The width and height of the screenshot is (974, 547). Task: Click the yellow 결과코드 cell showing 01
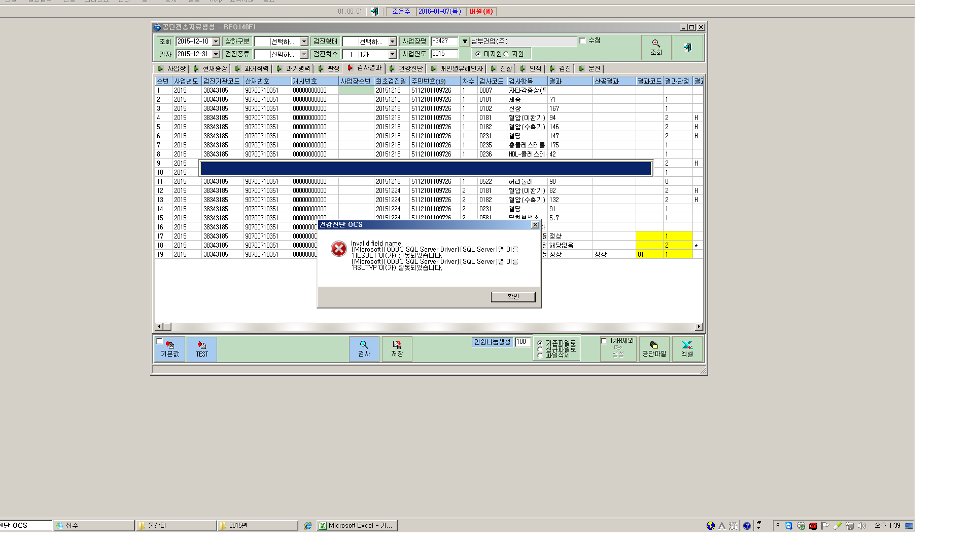[x=649, y=254]
